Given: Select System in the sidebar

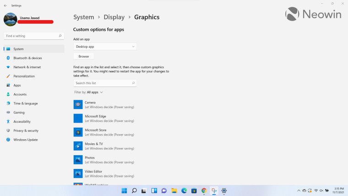Looking at the screenshot, I should (34, 49).
